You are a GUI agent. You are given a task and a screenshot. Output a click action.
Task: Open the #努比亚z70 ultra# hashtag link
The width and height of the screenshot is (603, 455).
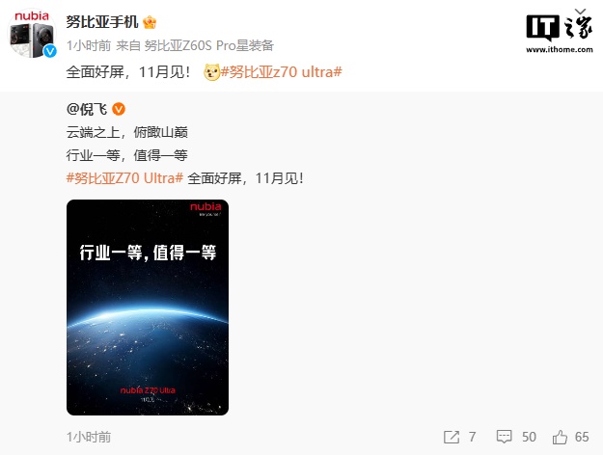click(281, 72)
